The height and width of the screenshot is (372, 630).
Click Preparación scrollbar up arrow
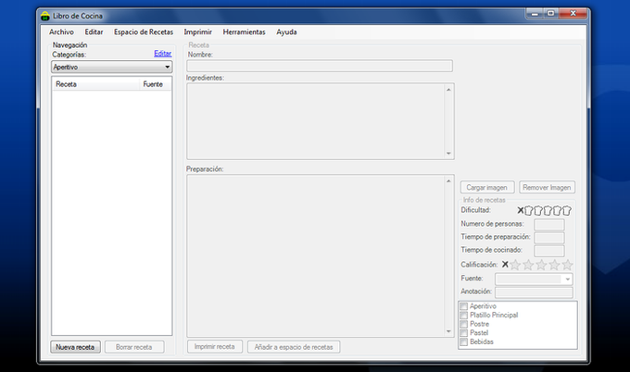(448, 181)
